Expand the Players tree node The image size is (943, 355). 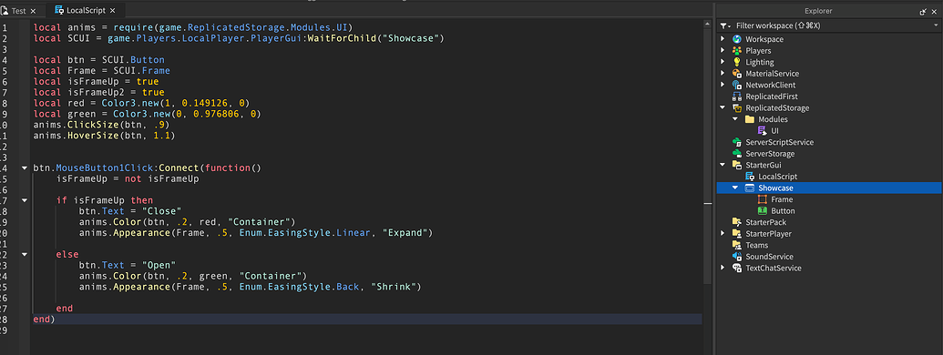click(723, 50)
